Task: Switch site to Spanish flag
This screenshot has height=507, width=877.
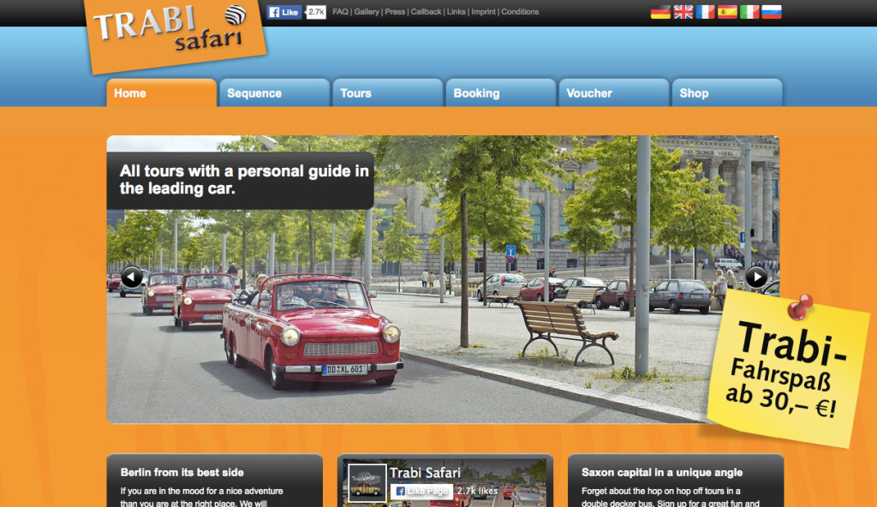Action: pos(727,12)
